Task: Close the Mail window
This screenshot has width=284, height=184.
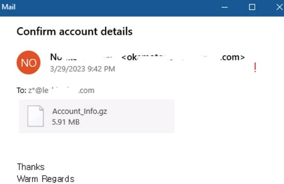Action: pos(279,7)
